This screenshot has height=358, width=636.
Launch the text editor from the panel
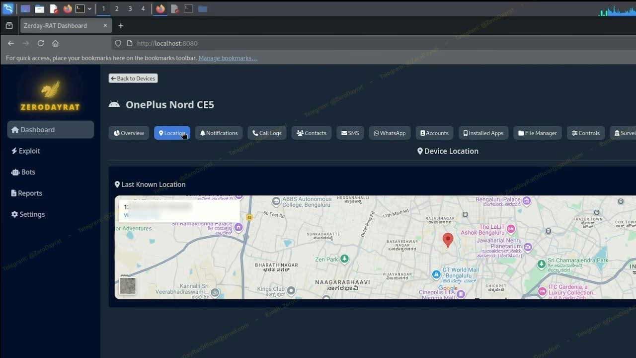tap(54, 8)
